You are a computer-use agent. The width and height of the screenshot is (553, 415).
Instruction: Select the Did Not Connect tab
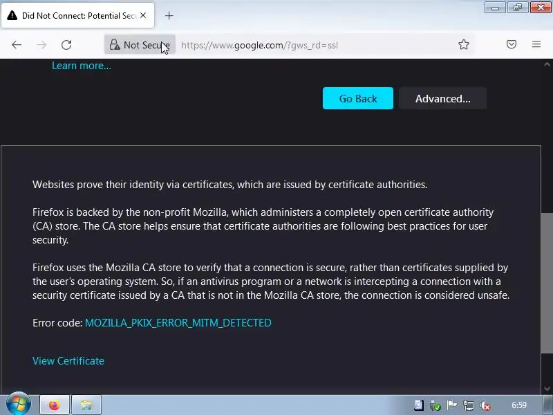pyautogui.click(x=78, y=15)
